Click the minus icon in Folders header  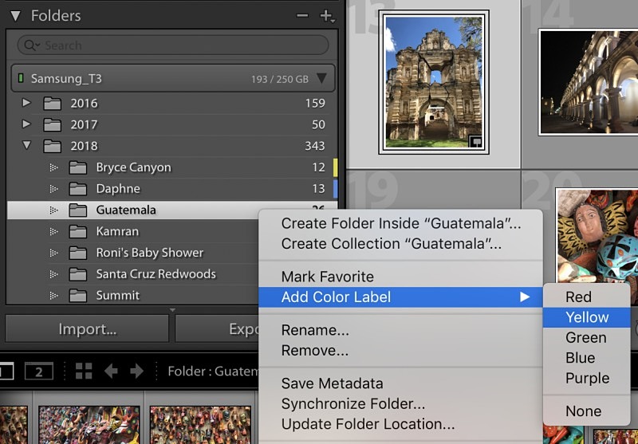(x=302, y=15)
